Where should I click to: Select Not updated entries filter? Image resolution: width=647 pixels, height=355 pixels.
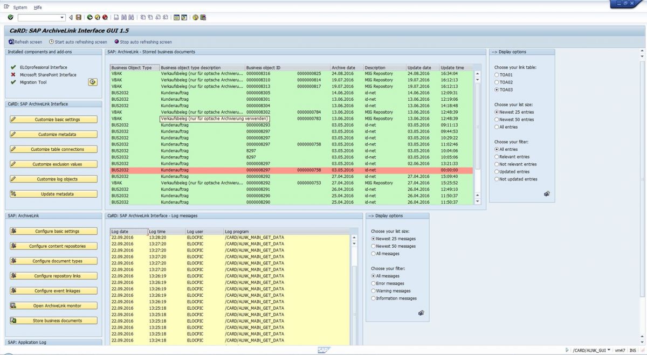497,179
